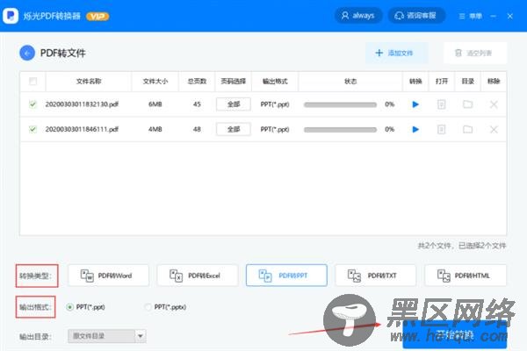Screen dimensions: 527x351
Task: Uncheck the file 20200303011832130.pdf
Action: click(32, 104)
